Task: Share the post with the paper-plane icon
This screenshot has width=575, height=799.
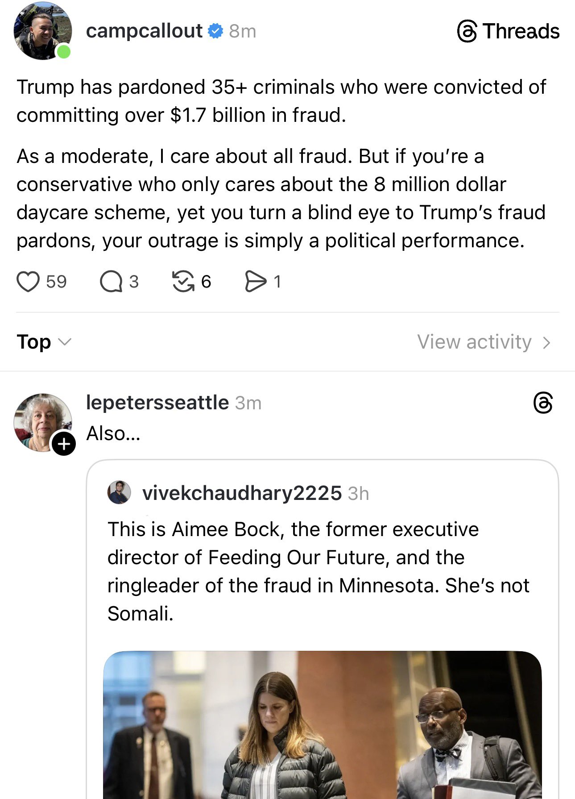Action: (256, 282)
